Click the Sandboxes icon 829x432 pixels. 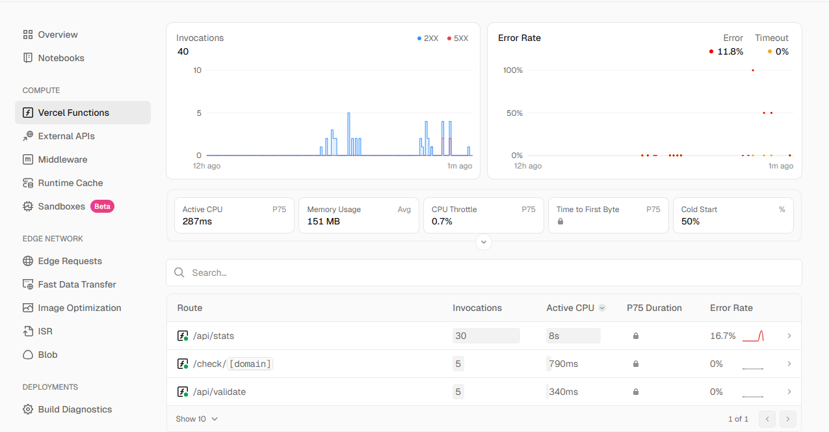click(x=27, y=206)
